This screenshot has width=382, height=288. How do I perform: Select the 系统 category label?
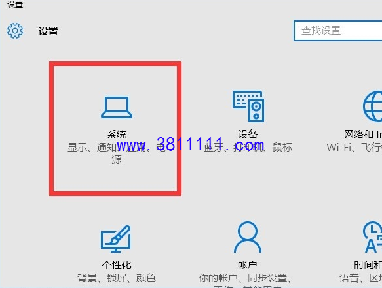117,134
